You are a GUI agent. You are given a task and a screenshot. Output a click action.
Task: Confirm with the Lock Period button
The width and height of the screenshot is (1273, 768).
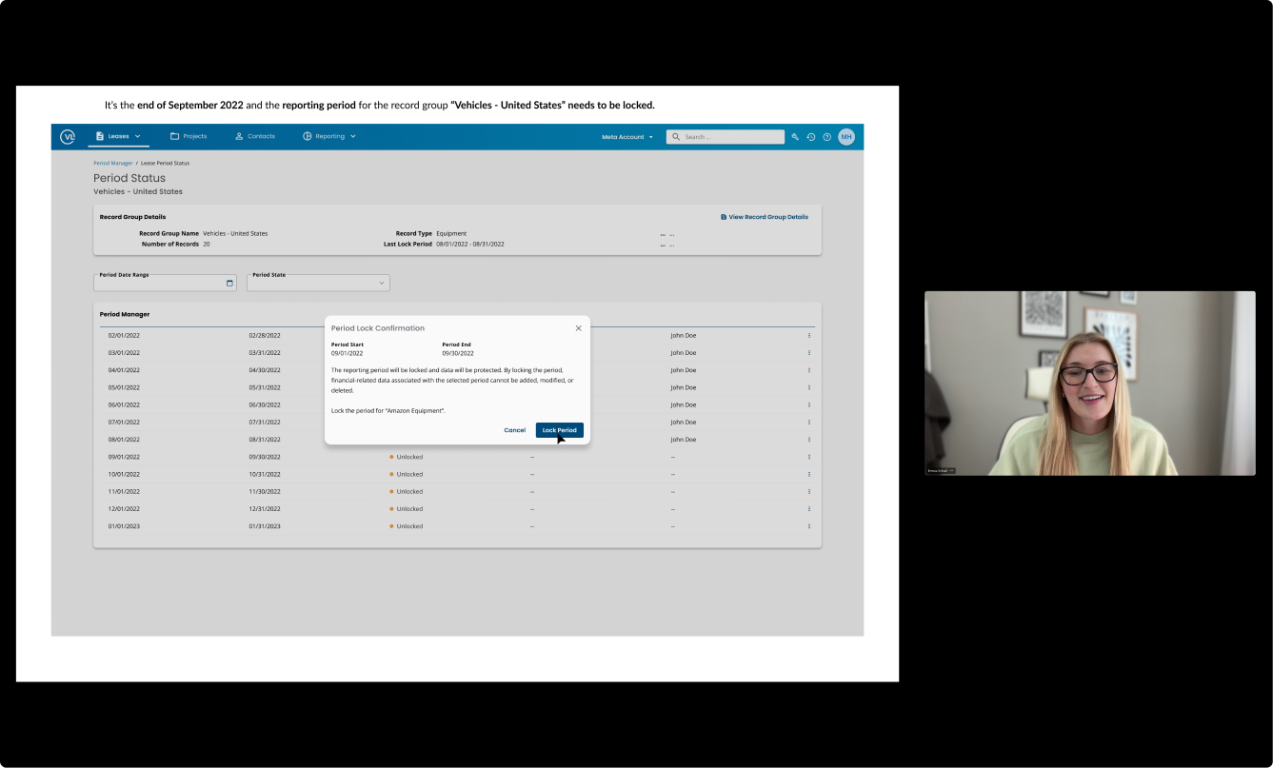tap(559, 430)
